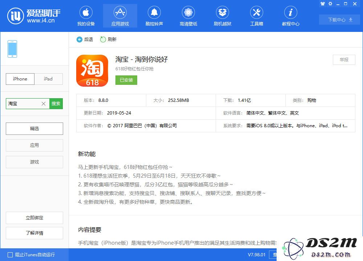This screenshot has height=261, width=363.
Task: Click the Taobao 618 app icon
Action: (x=92, y=71)
